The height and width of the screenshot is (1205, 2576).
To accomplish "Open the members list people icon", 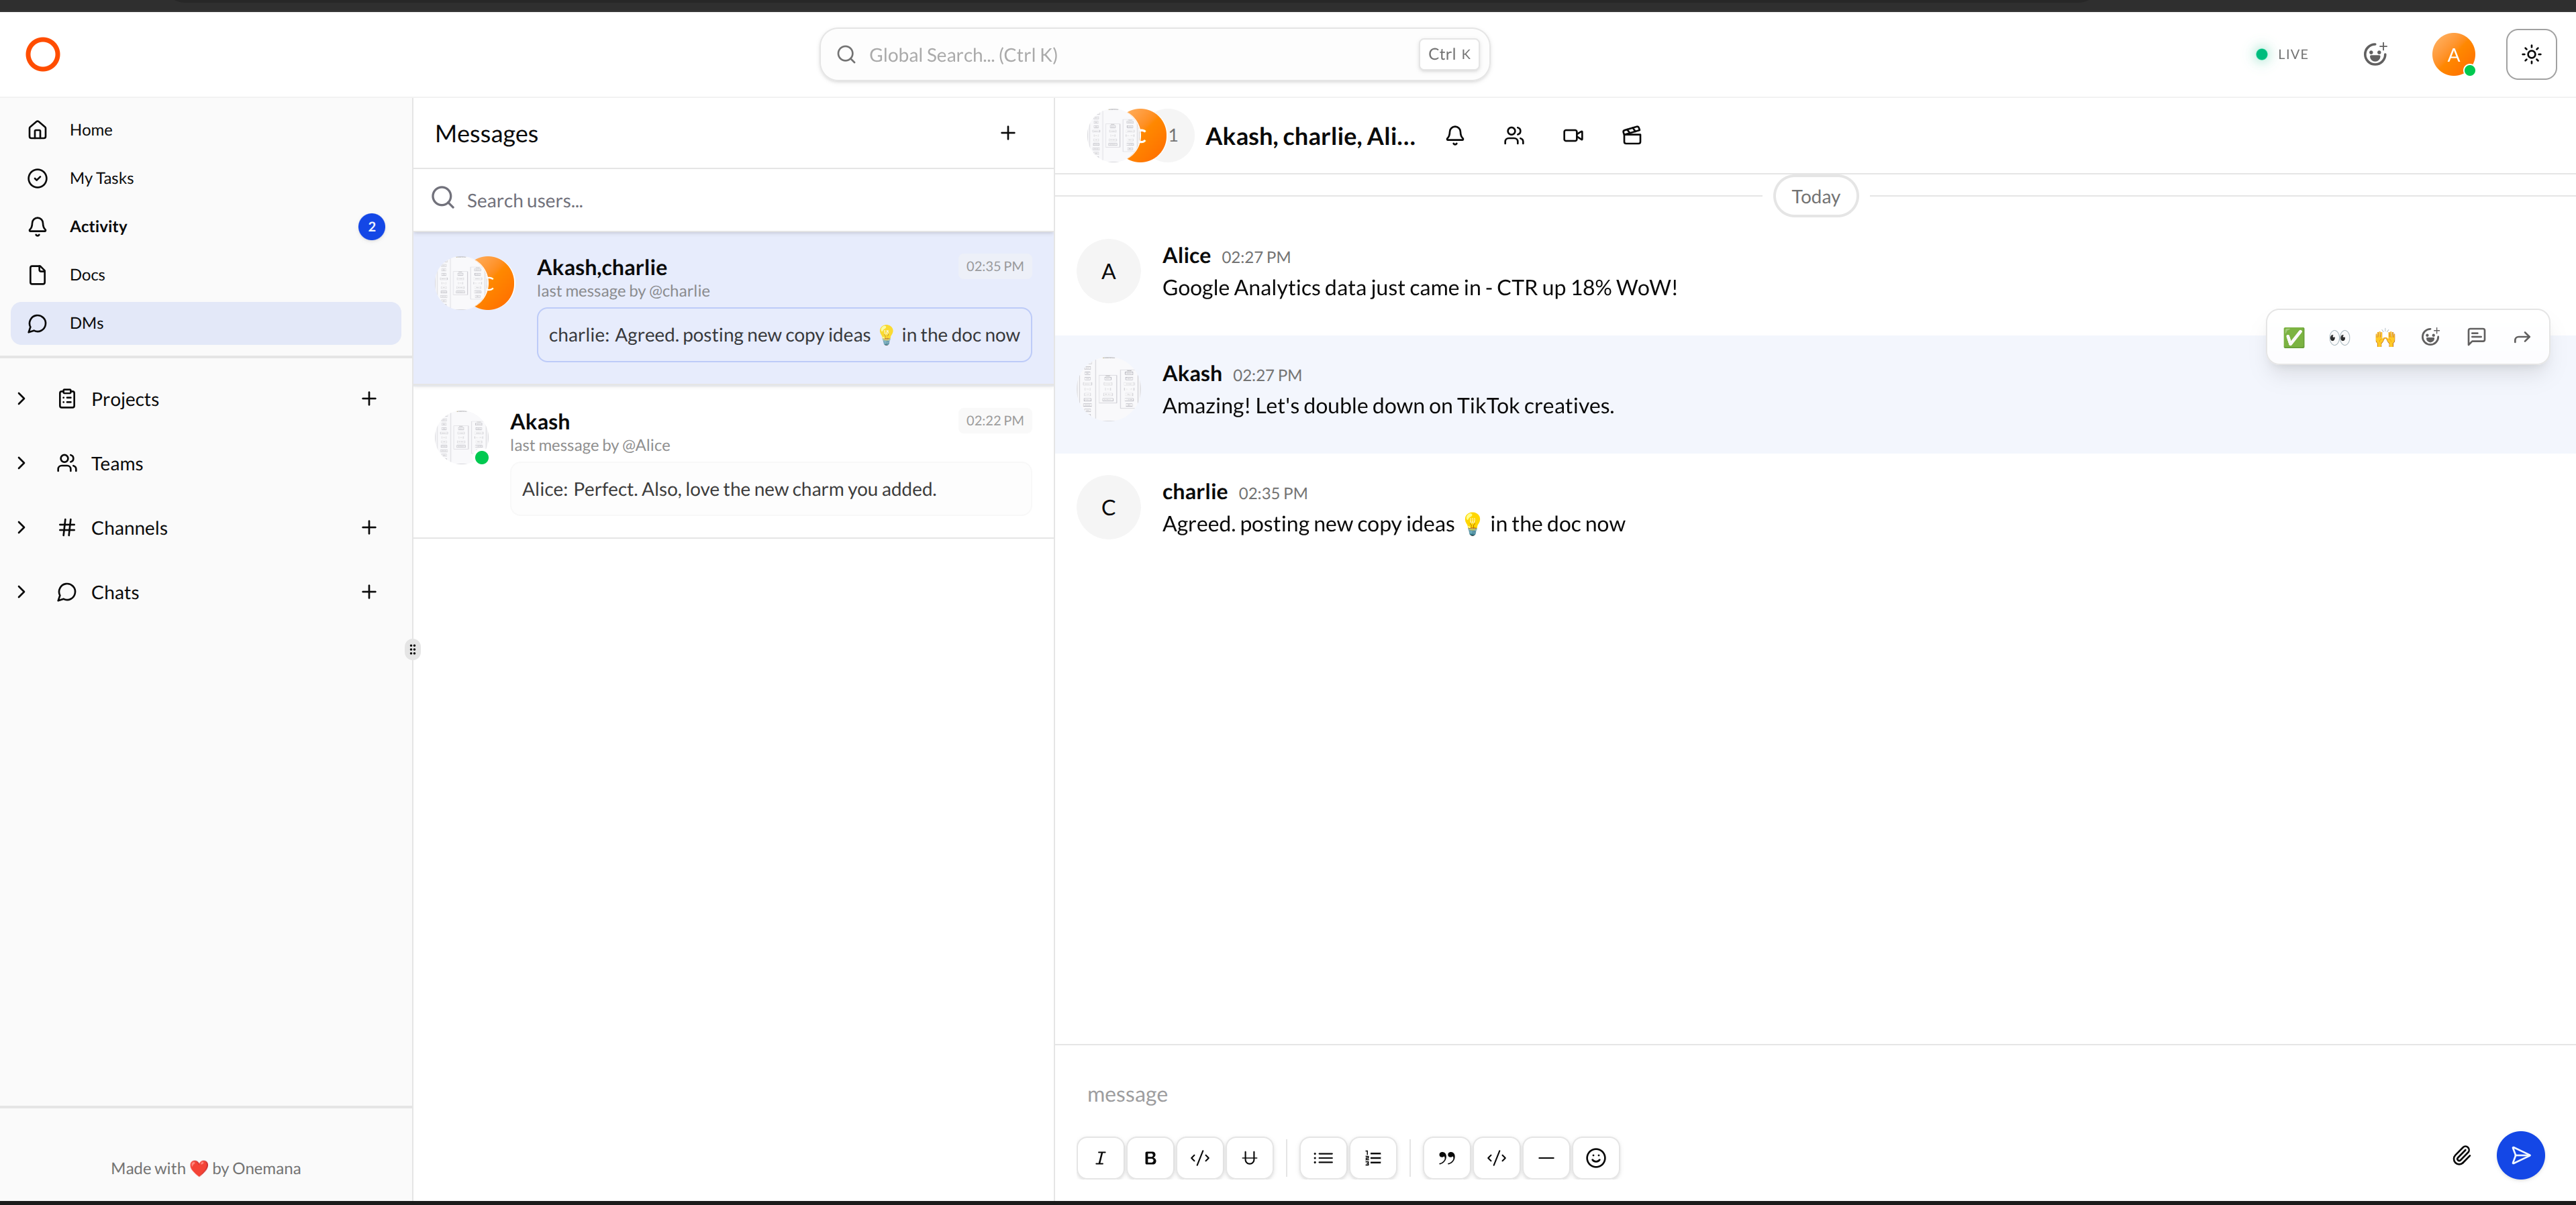I will (x=1513, y=136).
